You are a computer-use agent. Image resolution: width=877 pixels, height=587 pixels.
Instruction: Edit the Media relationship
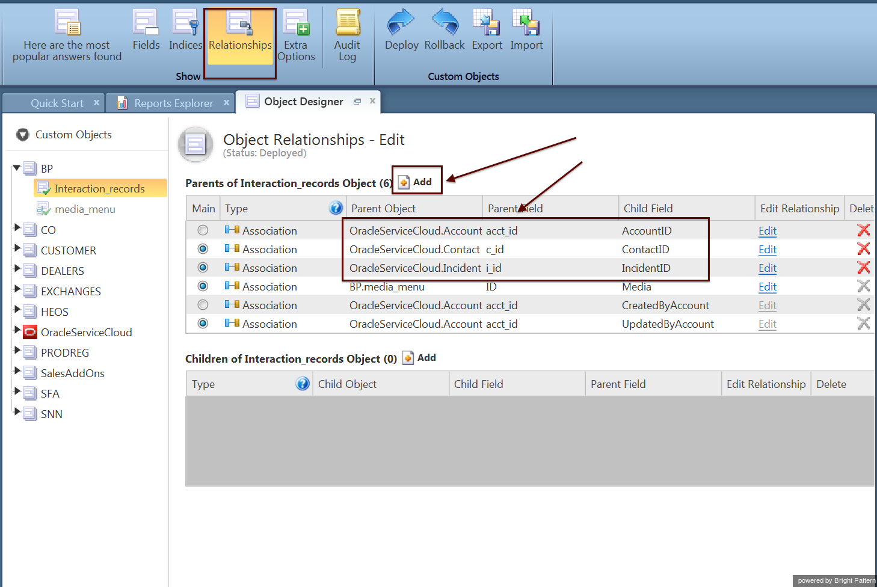pos(768,287)
